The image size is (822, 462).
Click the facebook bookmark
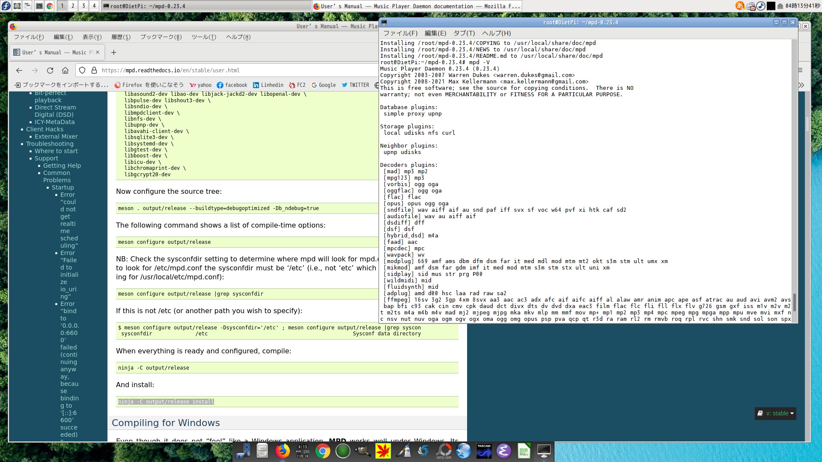tap(232, 85)
